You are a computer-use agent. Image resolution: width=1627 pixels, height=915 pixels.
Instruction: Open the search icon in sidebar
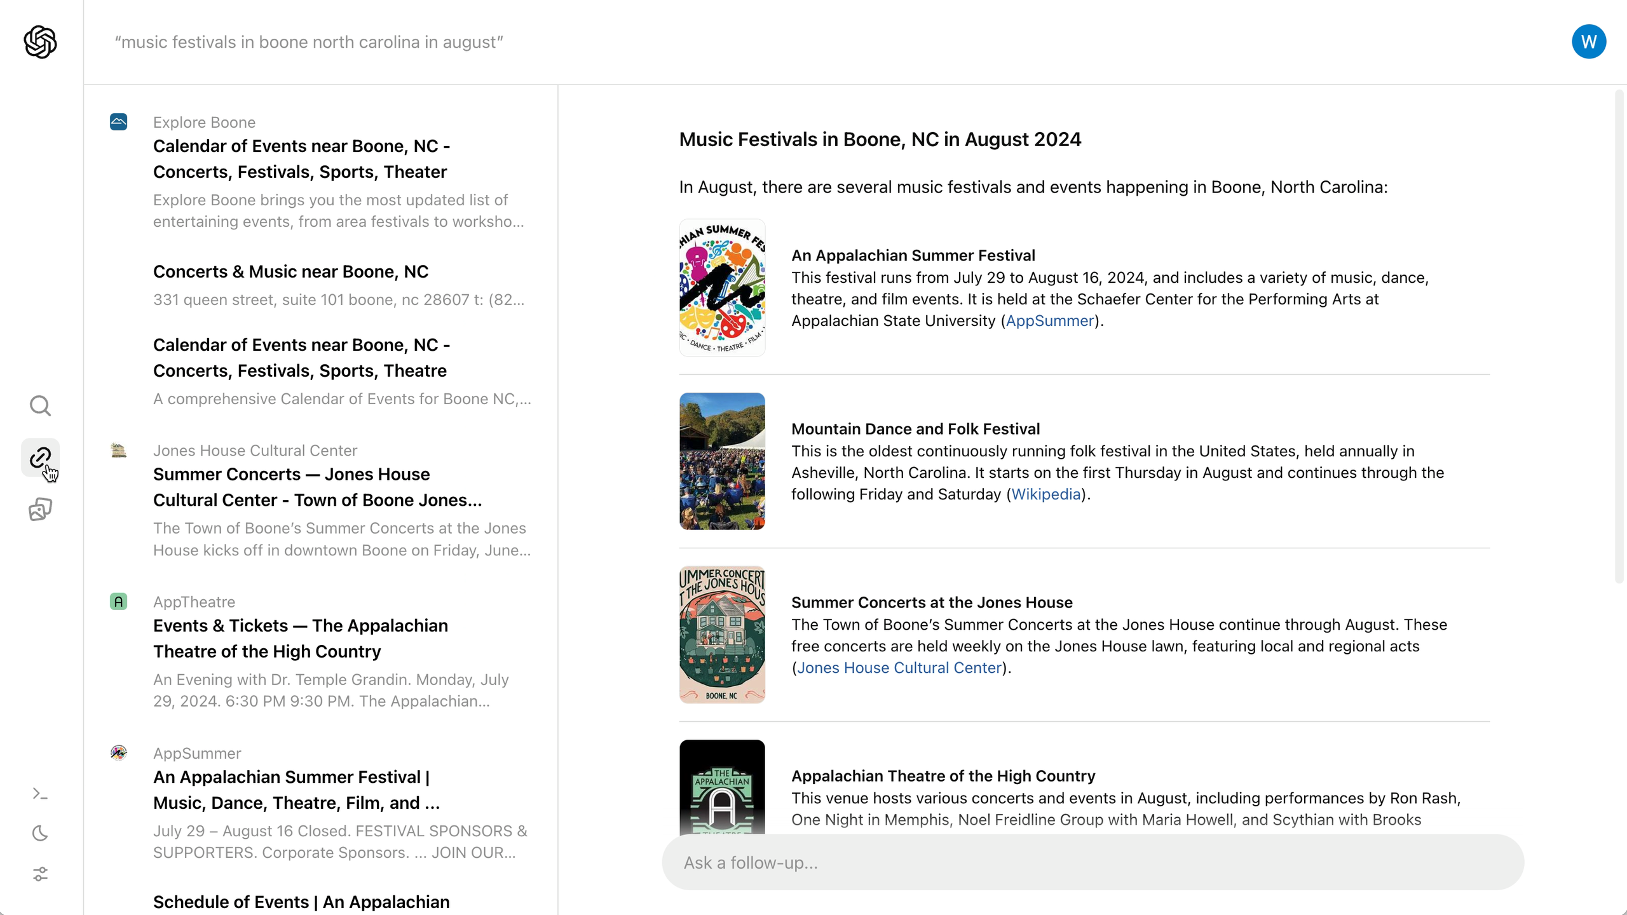click(41, 405)
